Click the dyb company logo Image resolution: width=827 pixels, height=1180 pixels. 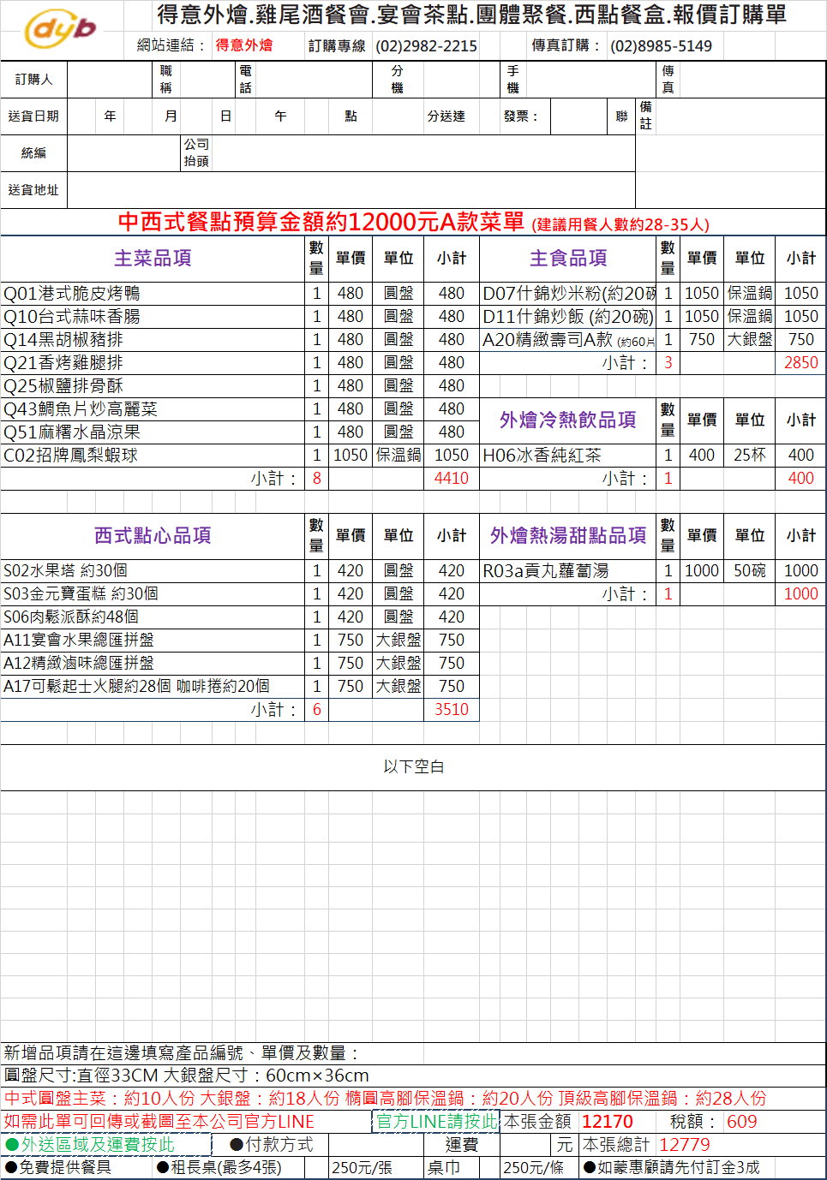[60, 30]
